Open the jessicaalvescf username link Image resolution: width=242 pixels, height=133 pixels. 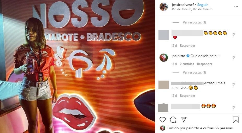[x=183, y=5]
